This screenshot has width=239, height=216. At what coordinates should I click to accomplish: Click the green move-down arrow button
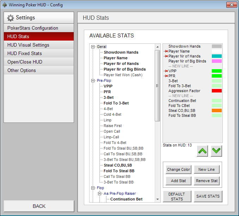click(x=216, y=151)
